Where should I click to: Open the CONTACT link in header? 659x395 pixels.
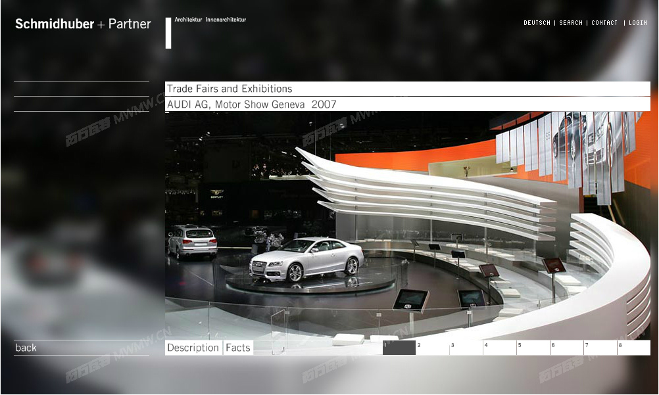[604, 23]
